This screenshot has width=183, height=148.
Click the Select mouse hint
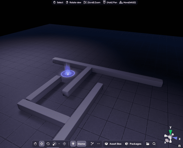[x=58, y=3]
